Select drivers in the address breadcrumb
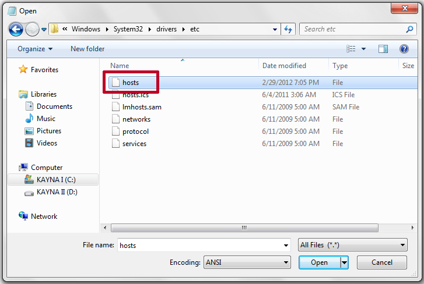 click(166, 29)
